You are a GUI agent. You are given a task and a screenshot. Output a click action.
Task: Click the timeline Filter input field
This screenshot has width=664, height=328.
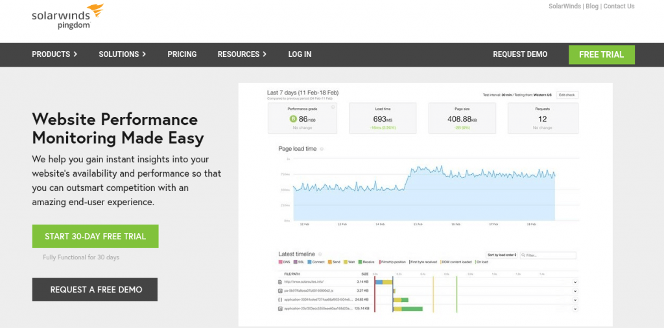coord(550,256)
